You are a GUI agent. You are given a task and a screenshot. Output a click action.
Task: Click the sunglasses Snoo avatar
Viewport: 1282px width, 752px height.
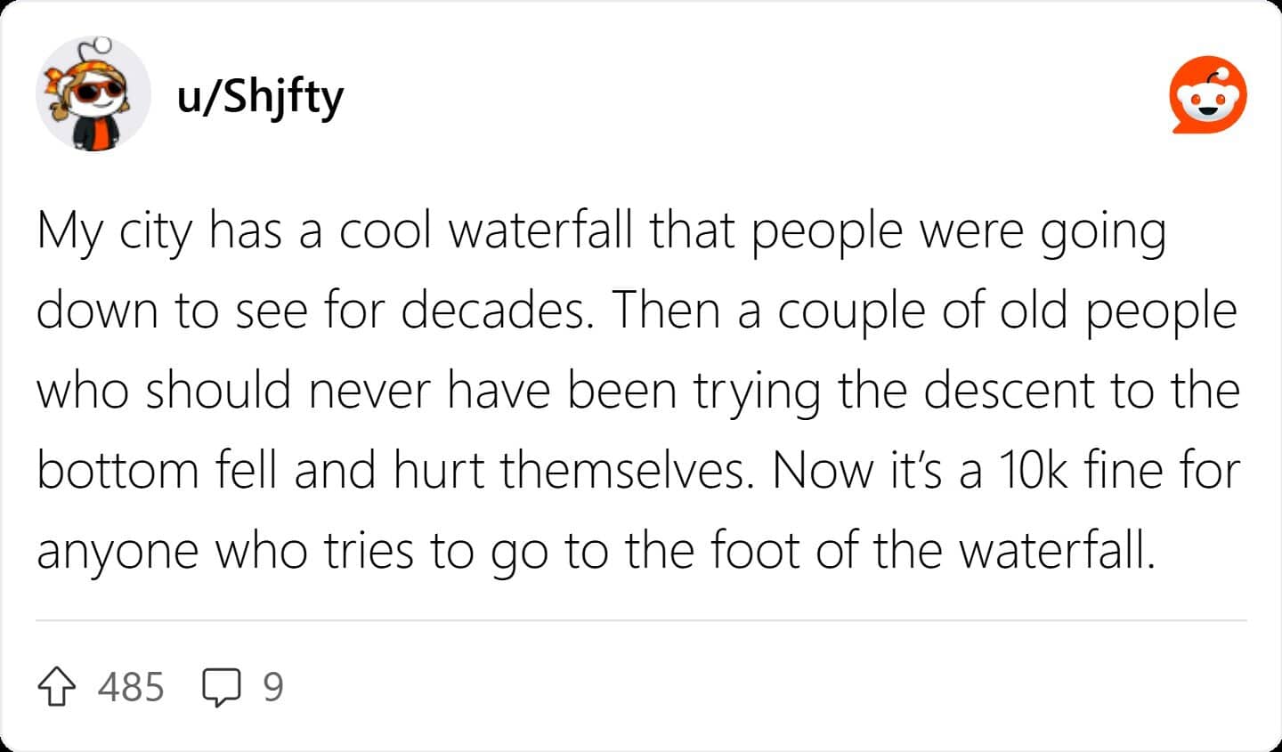93,94
